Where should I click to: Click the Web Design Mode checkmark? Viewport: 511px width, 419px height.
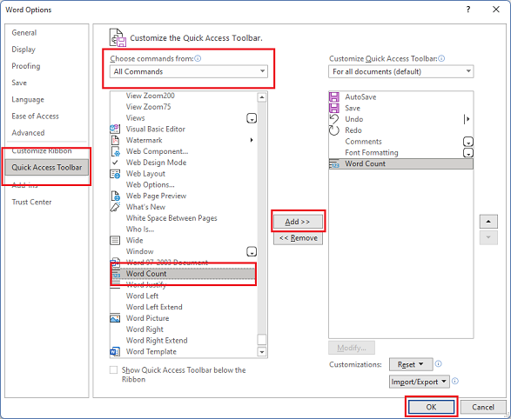tap(115, 163)
